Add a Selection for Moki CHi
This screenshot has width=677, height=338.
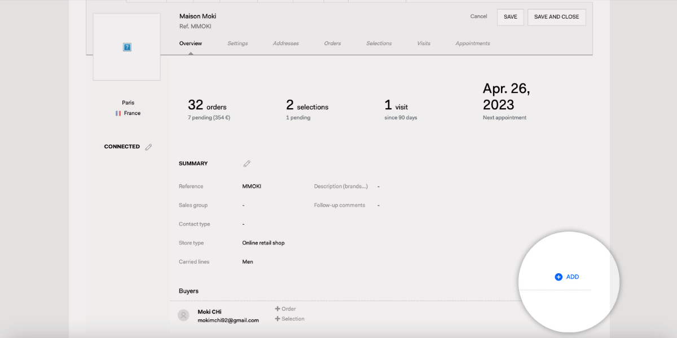[289, 319]
